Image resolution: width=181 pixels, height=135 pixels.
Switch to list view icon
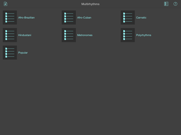pyautogui.click(x=166, y=4)
